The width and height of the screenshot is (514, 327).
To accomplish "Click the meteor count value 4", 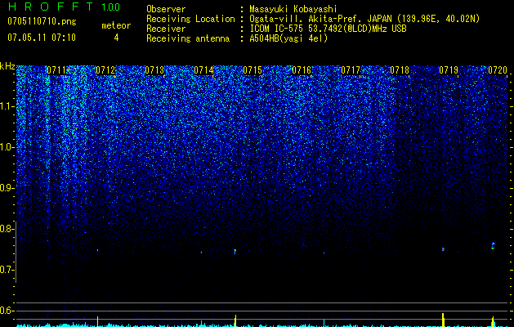I will pyautogui.click(x=116, y=38).
